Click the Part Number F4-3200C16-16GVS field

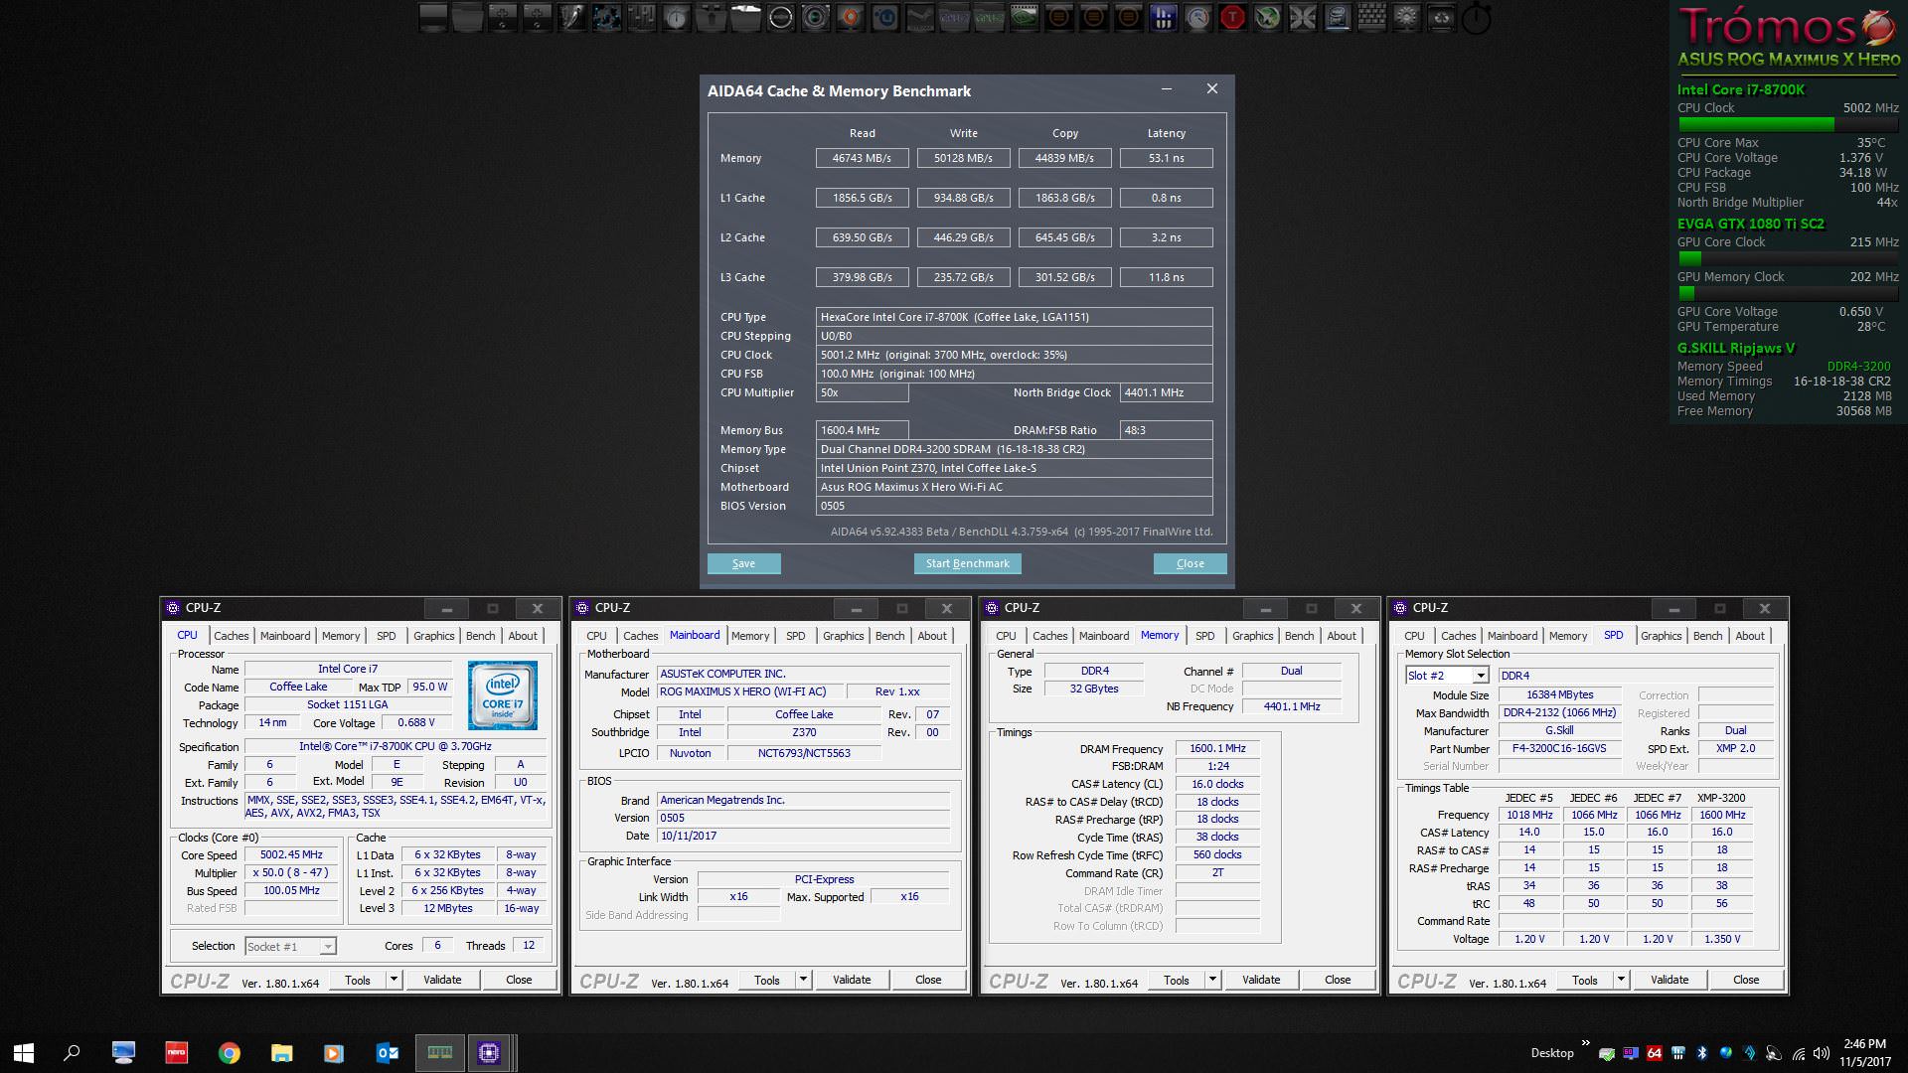[1558, 749]
